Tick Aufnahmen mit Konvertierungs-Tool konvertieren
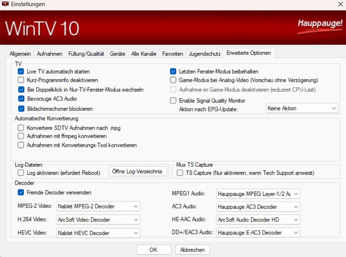Viewport: 346px width, 257px height. coord(21,145)
